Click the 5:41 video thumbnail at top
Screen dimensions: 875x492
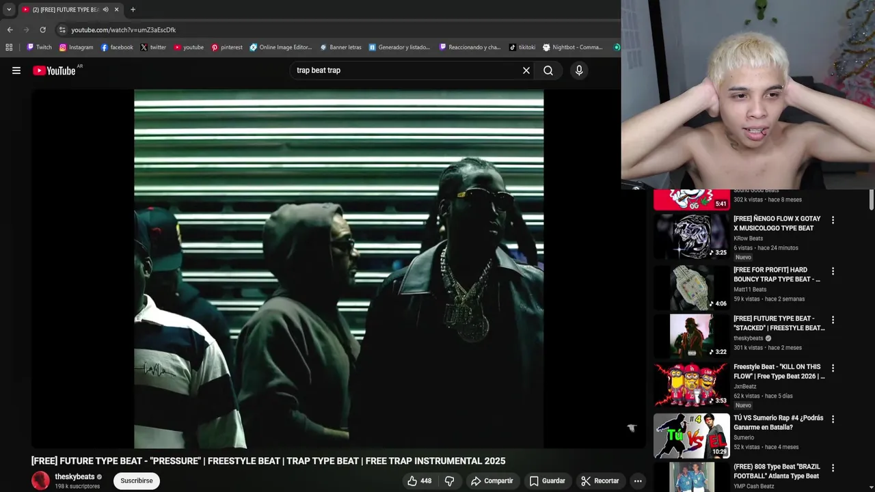(x=692, y=200)
